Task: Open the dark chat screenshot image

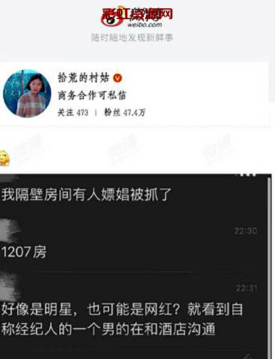Action: click(136, 266)
